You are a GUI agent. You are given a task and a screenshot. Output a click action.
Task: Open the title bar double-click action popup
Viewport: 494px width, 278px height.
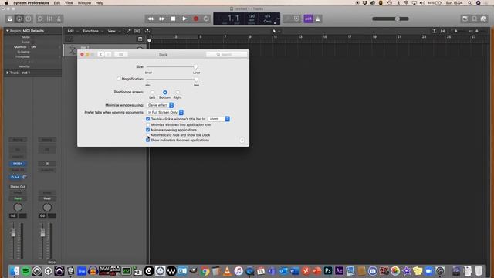218,119
